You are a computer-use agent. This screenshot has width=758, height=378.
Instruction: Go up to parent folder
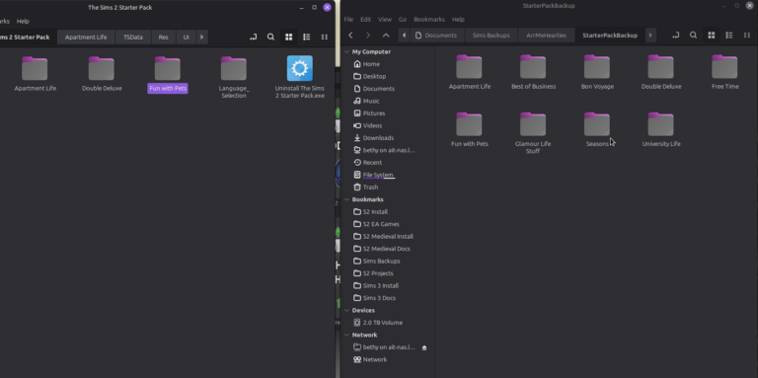(386, 36)
